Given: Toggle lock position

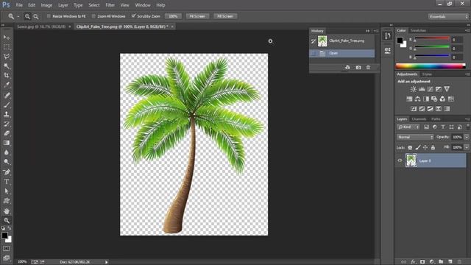Looking at the screenshot, I should tap(425, 147).
